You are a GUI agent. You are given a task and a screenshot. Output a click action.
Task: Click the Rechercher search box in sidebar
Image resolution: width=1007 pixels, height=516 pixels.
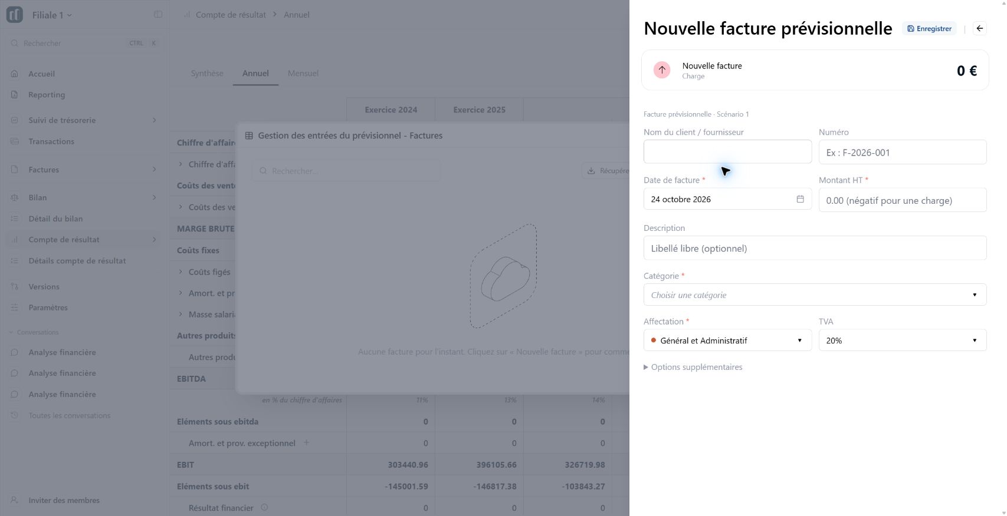click(84, 43)
